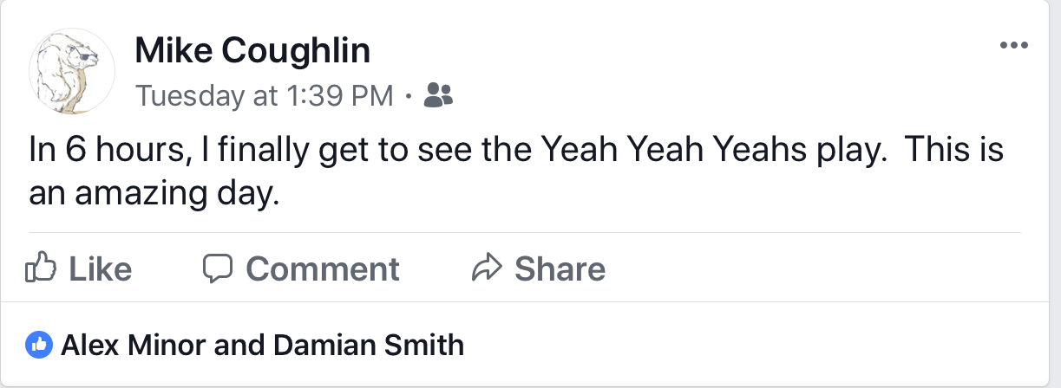
Task: Open the Tuesday at 1:39 PM timestamp
Action: [x=265, y=96]
